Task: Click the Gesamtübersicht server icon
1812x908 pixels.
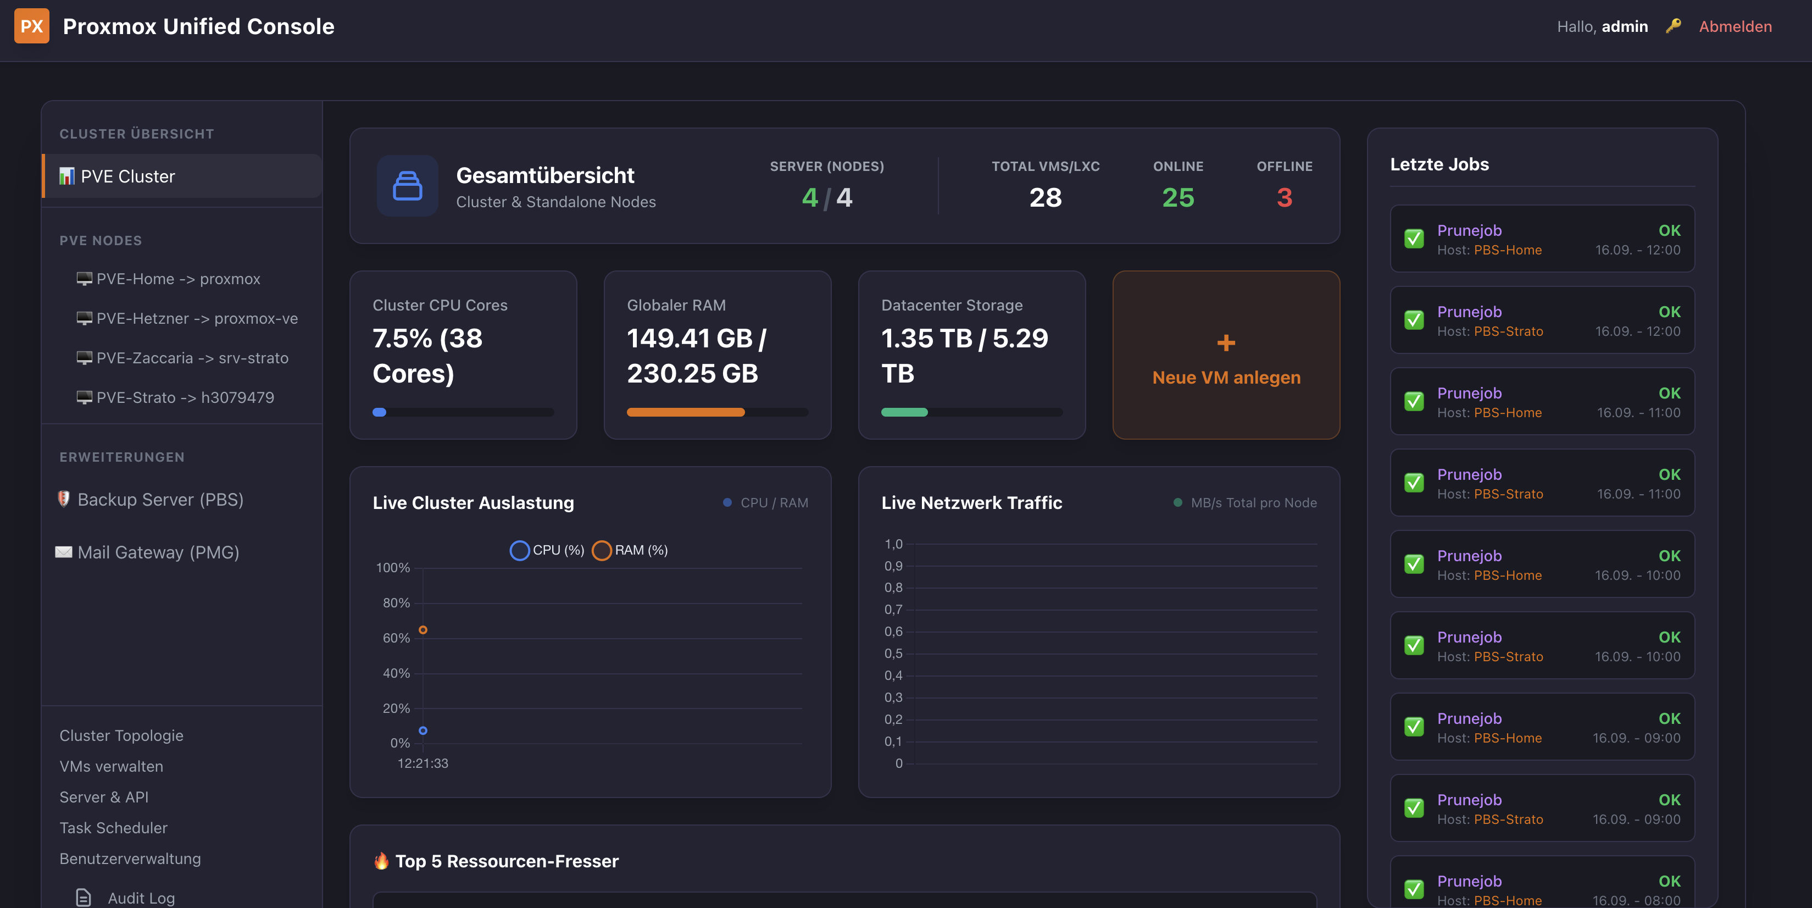Action: point(407,186)
